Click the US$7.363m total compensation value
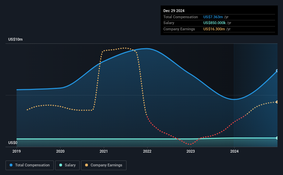Screen dimensions: 283x175 tap(213, 17)
